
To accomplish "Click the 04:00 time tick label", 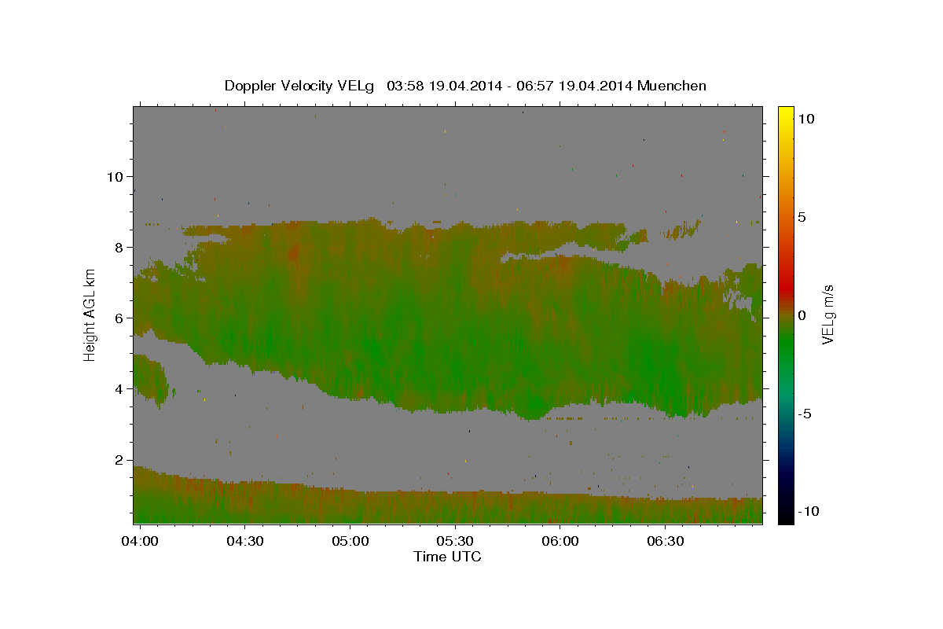I will (140, 542).
